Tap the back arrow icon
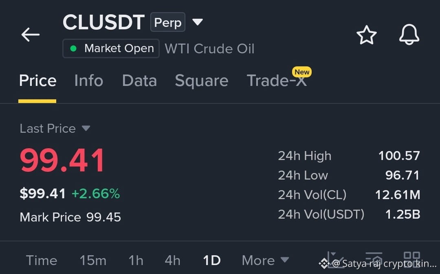Viewport: 440px width, 274px height. point(30,35)
